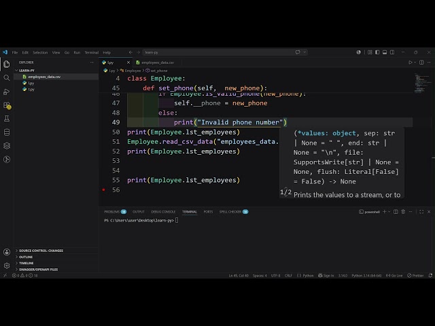Open the File menu
The height and width of the screenshot is (326, 435).
(15, 52)
